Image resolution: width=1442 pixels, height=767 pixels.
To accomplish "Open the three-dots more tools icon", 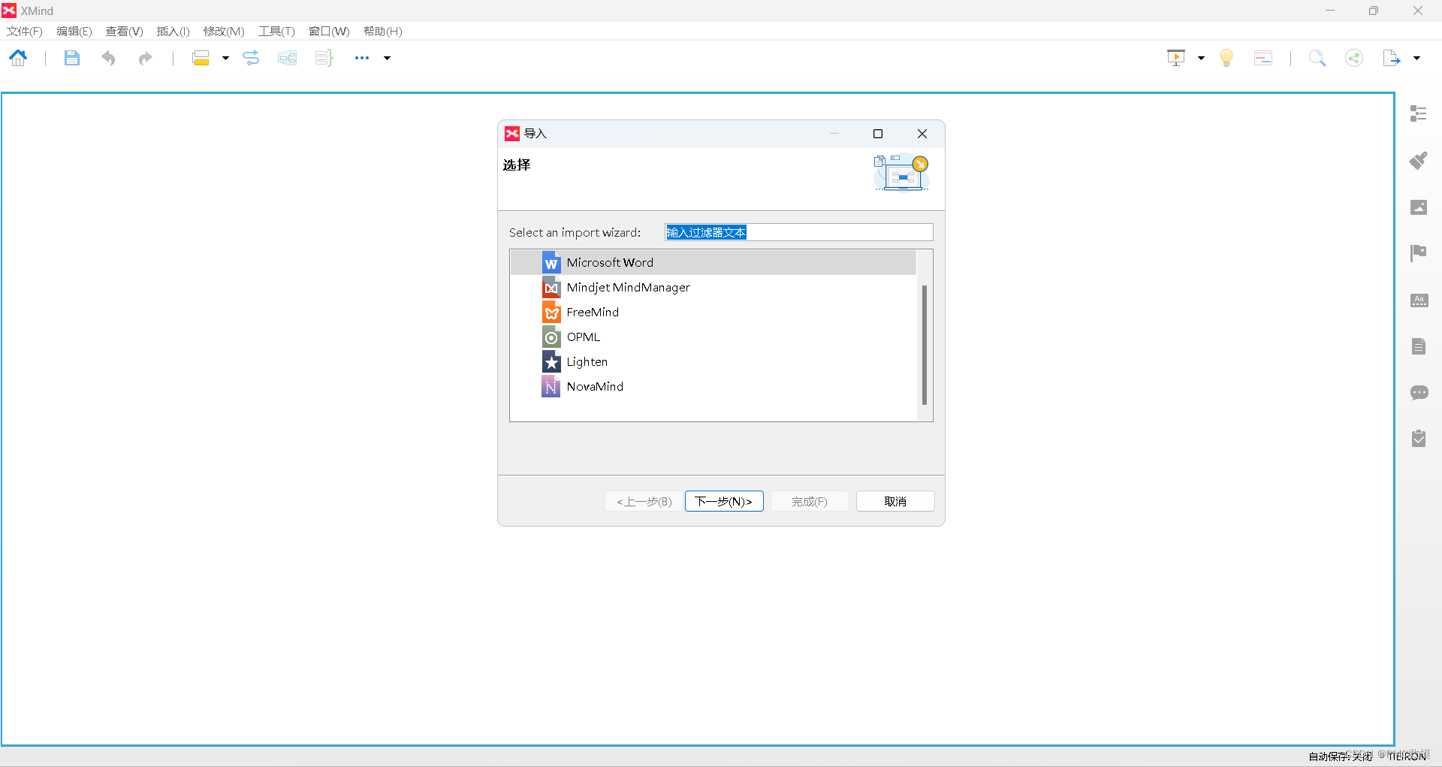I will click(362, 58).
